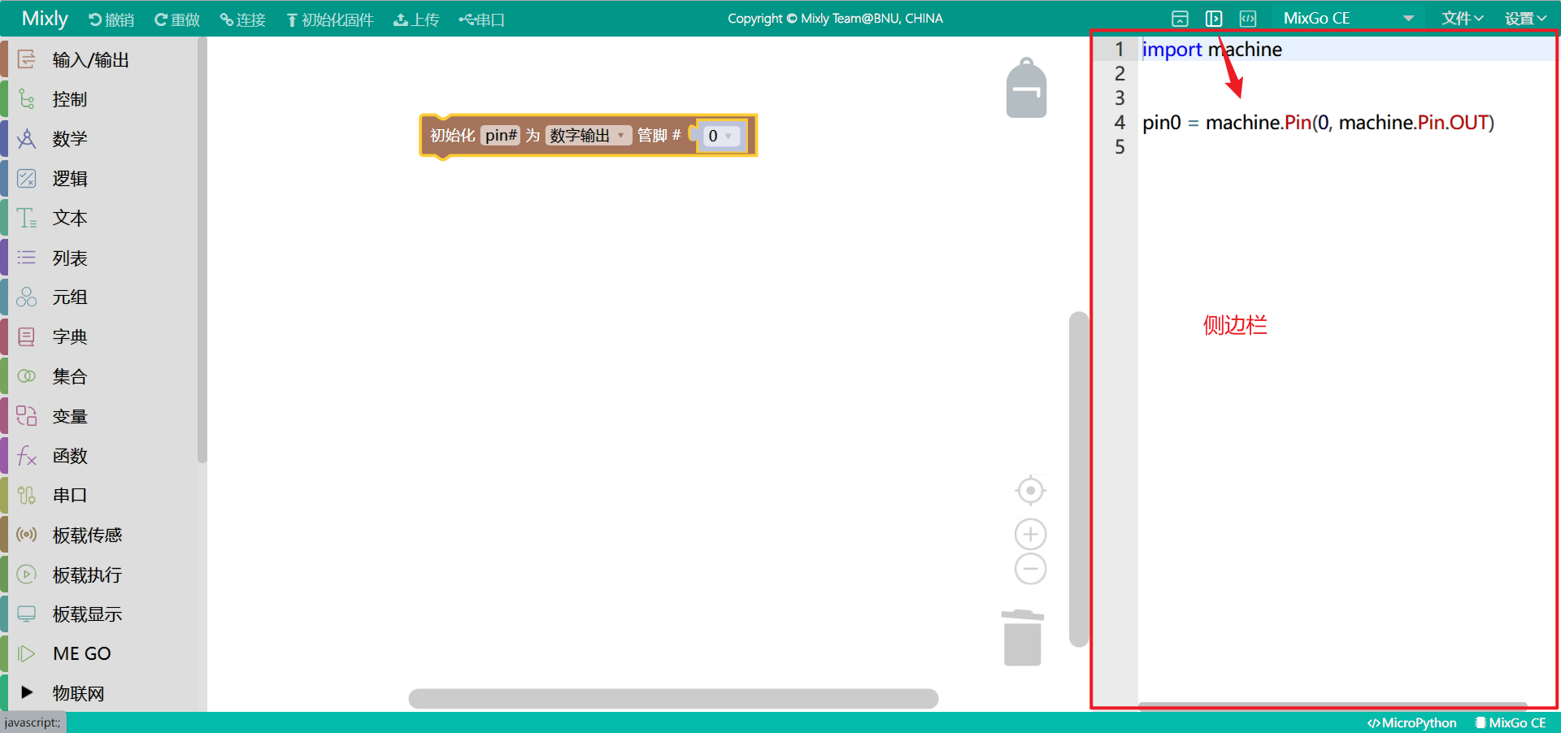The image size is (1561, 733).
Task: Open the backpack icon on the workspace
Action: (x=1026, y=88)
